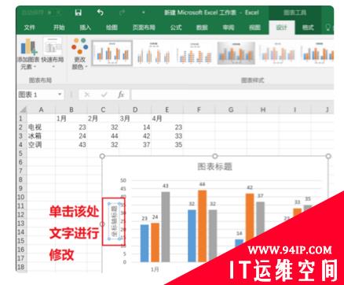Image resolution: width=344 pixels, height=285 pixels.
Task: Click the Save icon in quick access toolbar
Action: (x=78, y=13)
